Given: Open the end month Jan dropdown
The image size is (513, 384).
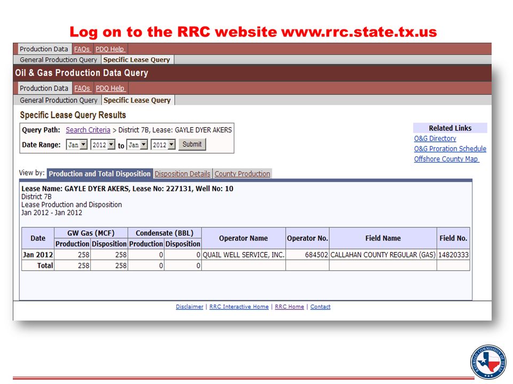Looking at the screenshot, I should click(x=137, y=145).
